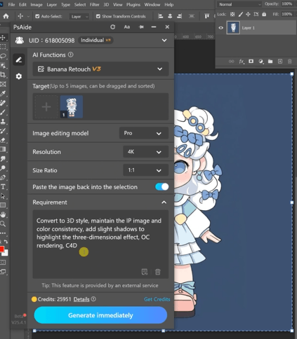The width and height of the screenshot is (297, 339).
Task: Select the Zoom tool
Action: pyautogui.click(x=3, y=224)
